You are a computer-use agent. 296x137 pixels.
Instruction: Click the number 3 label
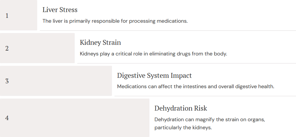[7, 81]
